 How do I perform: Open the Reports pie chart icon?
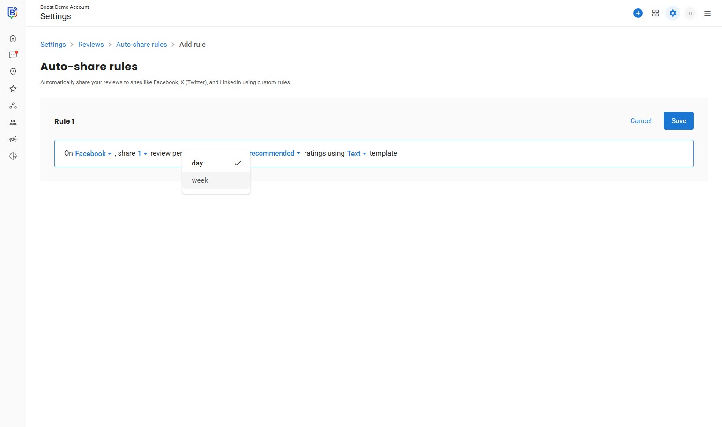coord(13,156)
